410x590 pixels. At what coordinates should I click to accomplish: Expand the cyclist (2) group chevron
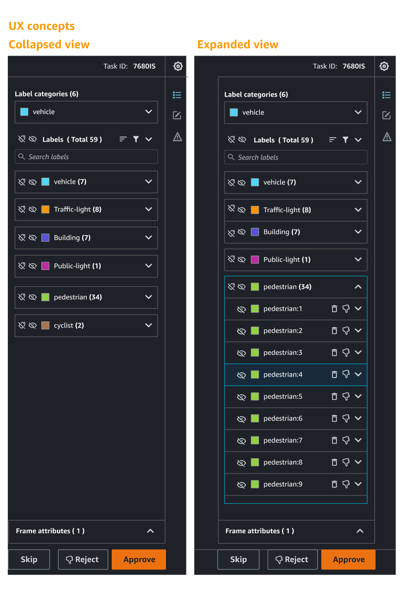coord(148,325)
